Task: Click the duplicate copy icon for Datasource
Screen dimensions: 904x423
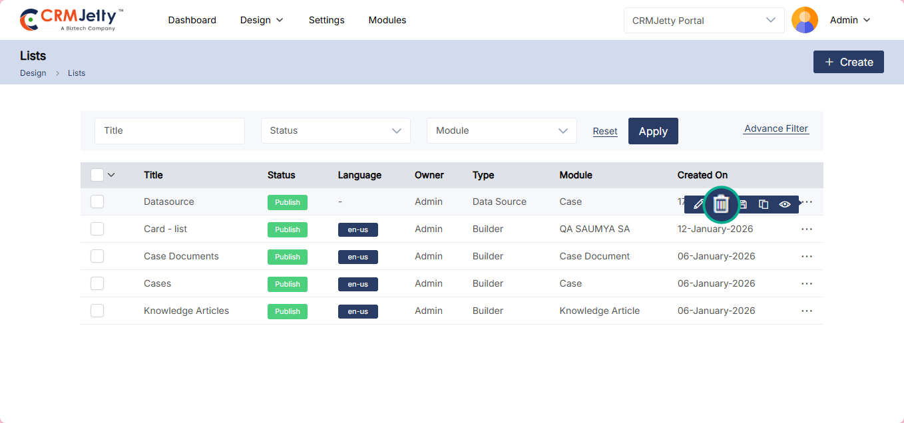Action: click(764, 204)
